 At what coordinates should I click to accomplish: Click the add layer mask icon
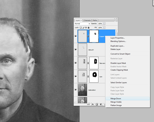(x=97, y=104)
